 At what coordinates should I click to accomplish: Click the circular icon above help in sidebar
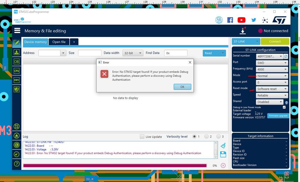[17, 154]
